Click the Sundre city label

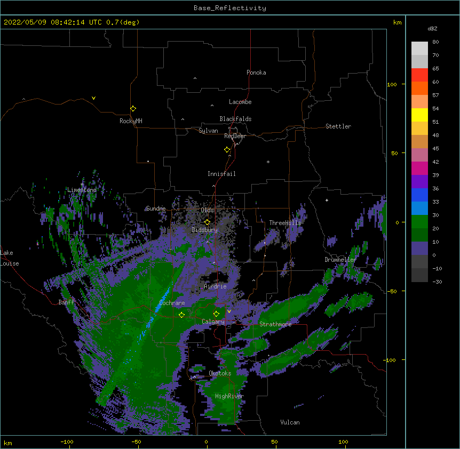pyautogui.click(x=156, y=209)
